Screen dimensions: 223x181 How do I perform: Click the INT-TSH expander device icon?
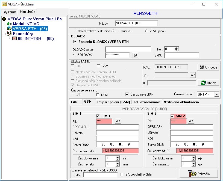point(14,38)
